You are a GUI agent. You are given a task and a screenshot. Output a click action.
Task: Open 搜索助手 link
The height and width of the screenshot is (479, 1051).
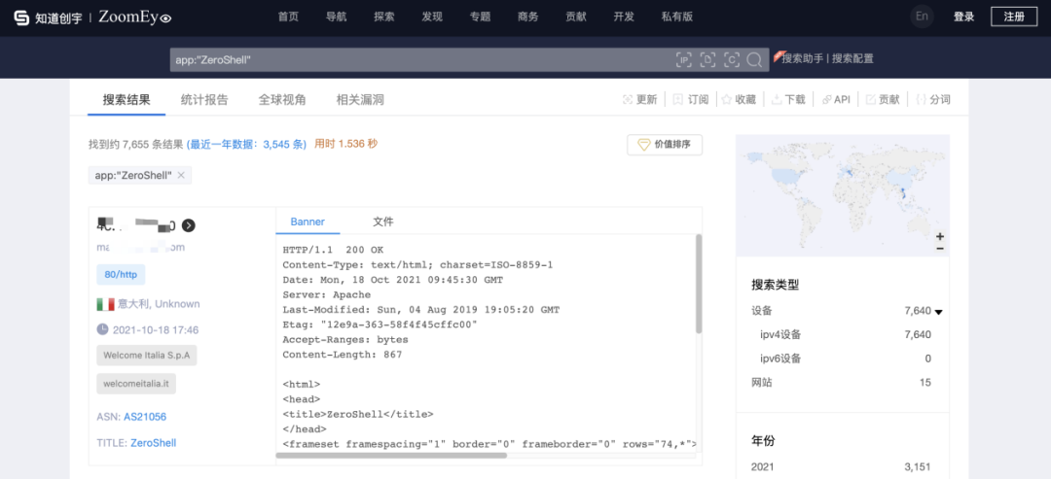[x=802, y=59]
